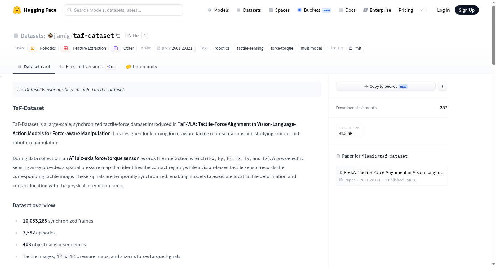Open the Dataset card tab
Screen dimensions: 496x267
click(x=33, y=66)
